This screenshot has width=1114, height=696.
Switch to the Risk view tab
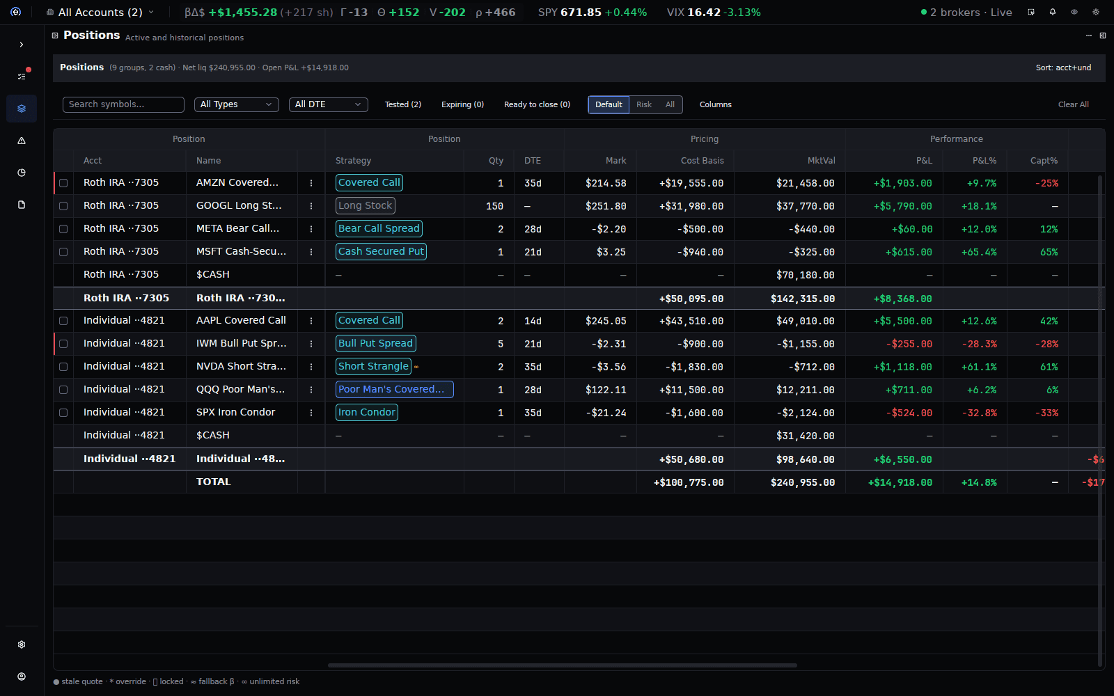point(644,104)
